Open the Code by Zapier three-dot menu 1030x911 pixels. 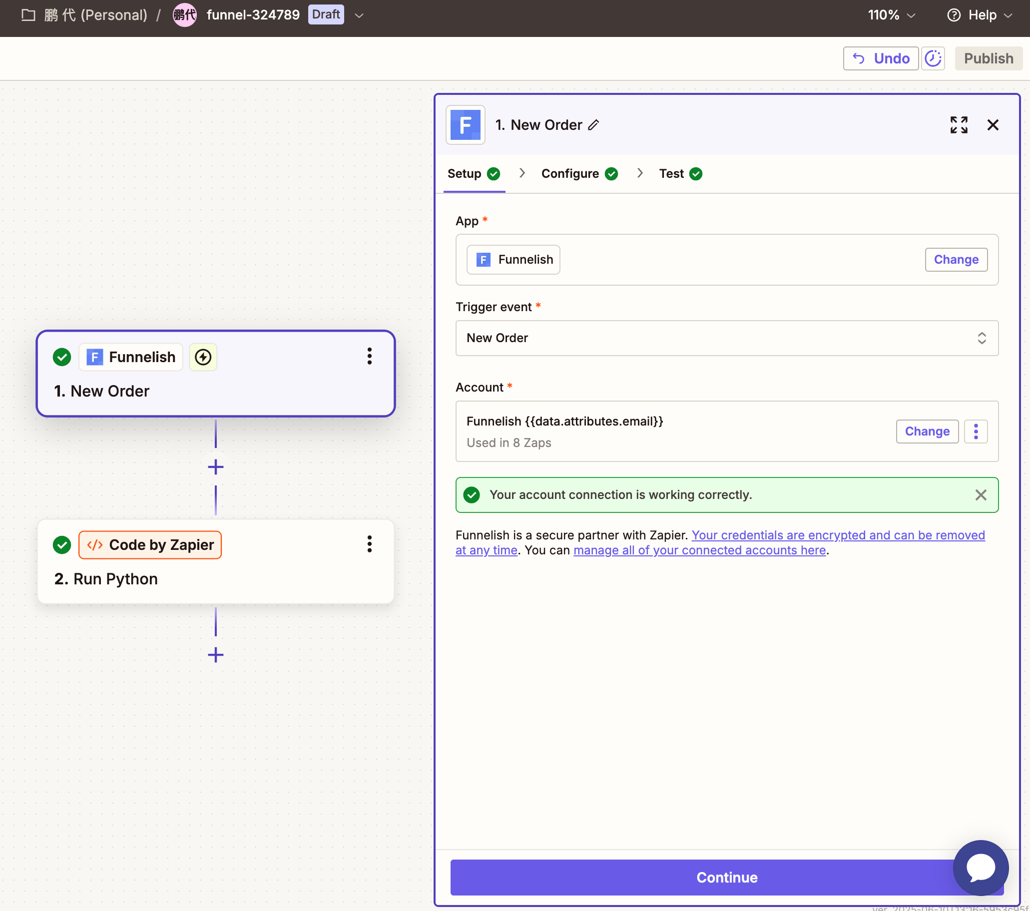coord(369,544)
